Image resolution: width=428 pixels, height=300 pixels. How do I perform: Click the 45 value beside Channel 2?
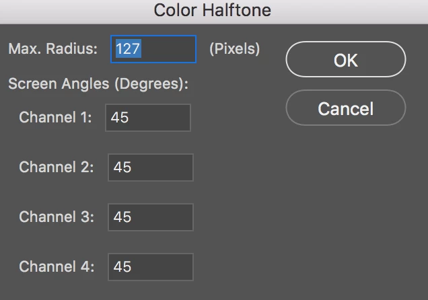point(122,167)
